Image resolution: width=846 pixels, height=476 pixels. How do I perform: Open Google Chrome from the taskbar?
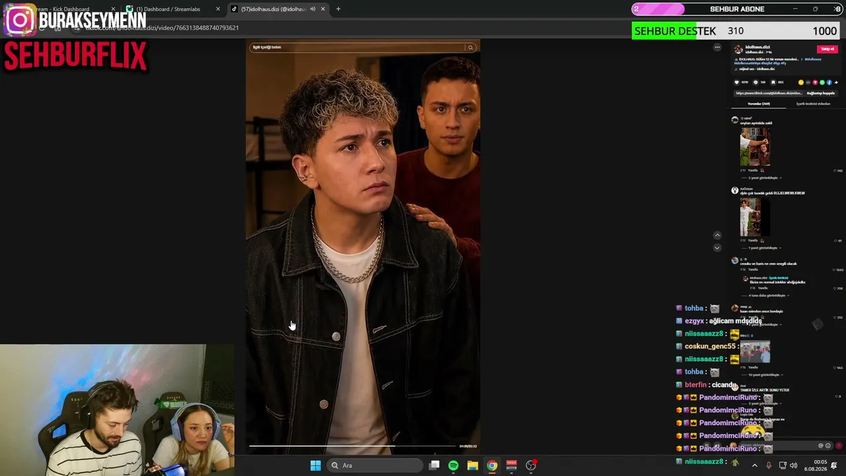492,465
